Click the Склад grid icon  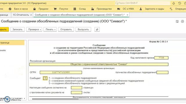pos(75,9)
